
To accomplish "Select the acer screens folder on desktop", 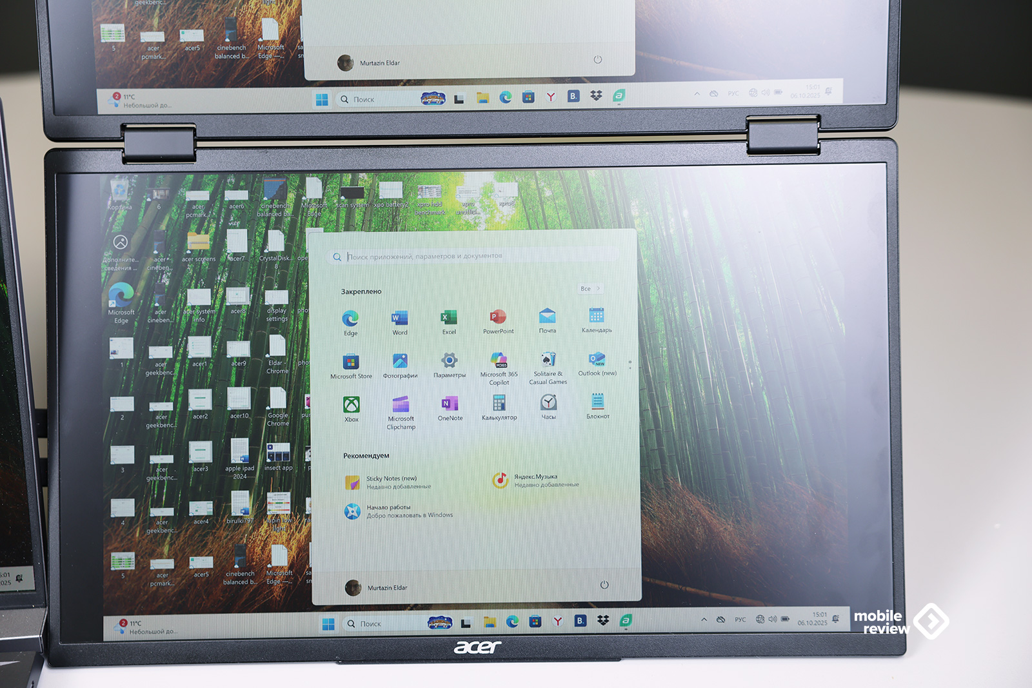I will point(198,247).
